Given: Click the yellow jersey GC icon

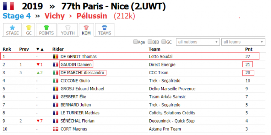Looking at the screenshot, I should coord(29,27).
